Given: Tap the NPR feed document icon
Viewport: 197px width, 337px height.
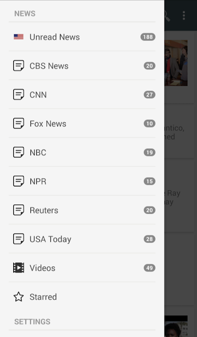Looking at the screenshot, I should pyautogui.click(x=19, y=181).
